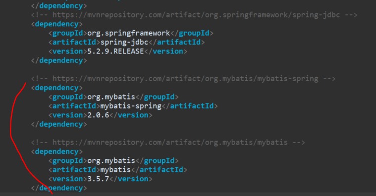
Task: Select the artifactId text spring-jdbc
Action: (x=124, y=42)
